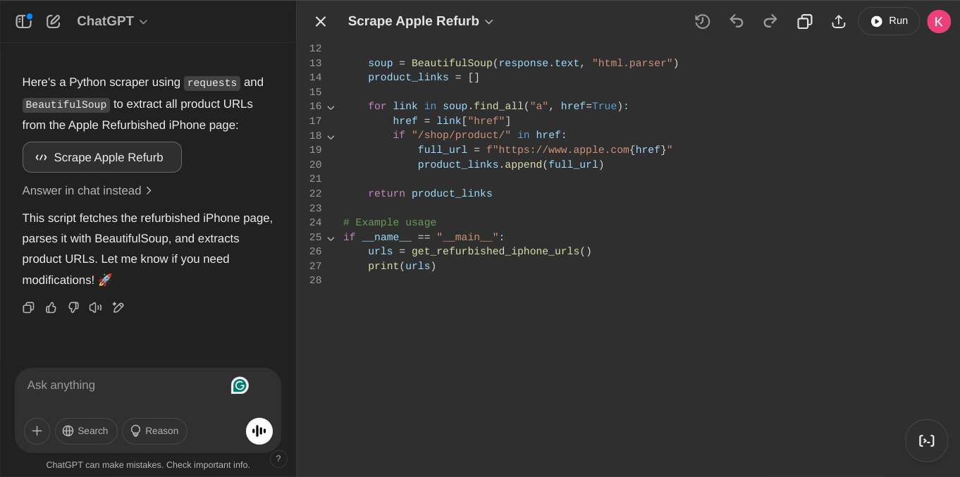Toggle the sidebar panel icon
This screenshot has width=960, height=477.
click(x=23, y=21)
